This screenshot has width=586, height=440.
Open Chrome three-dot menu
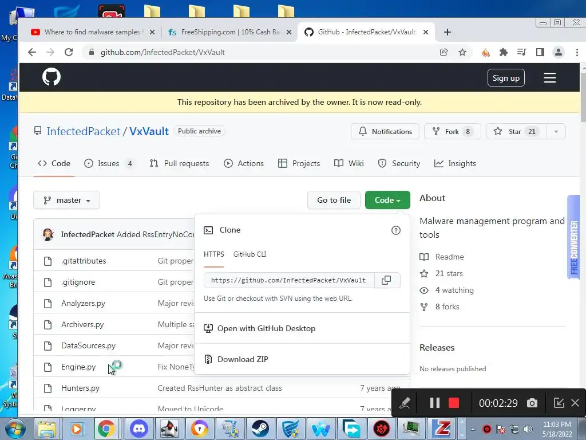(577, 52)
